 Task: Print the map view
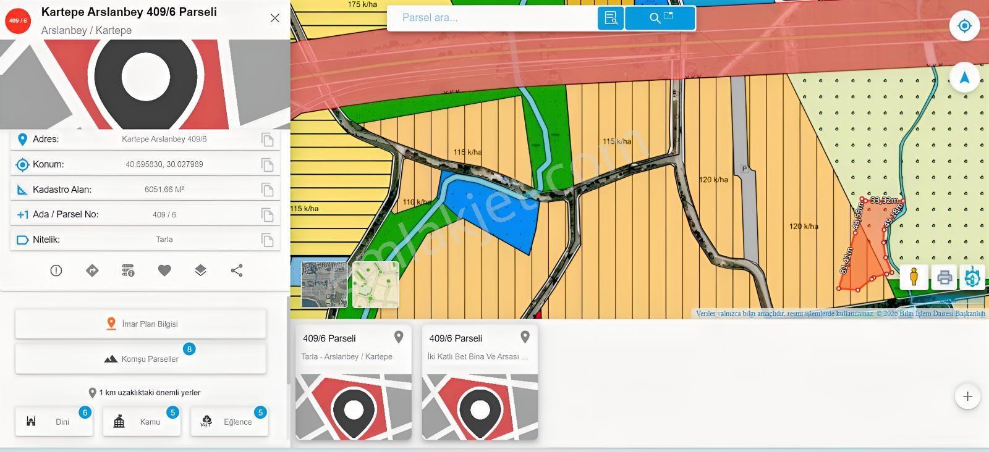coord(944,277)
